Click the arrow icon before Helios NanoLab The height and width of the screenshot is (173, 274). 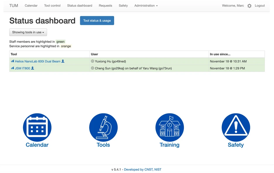12,61
